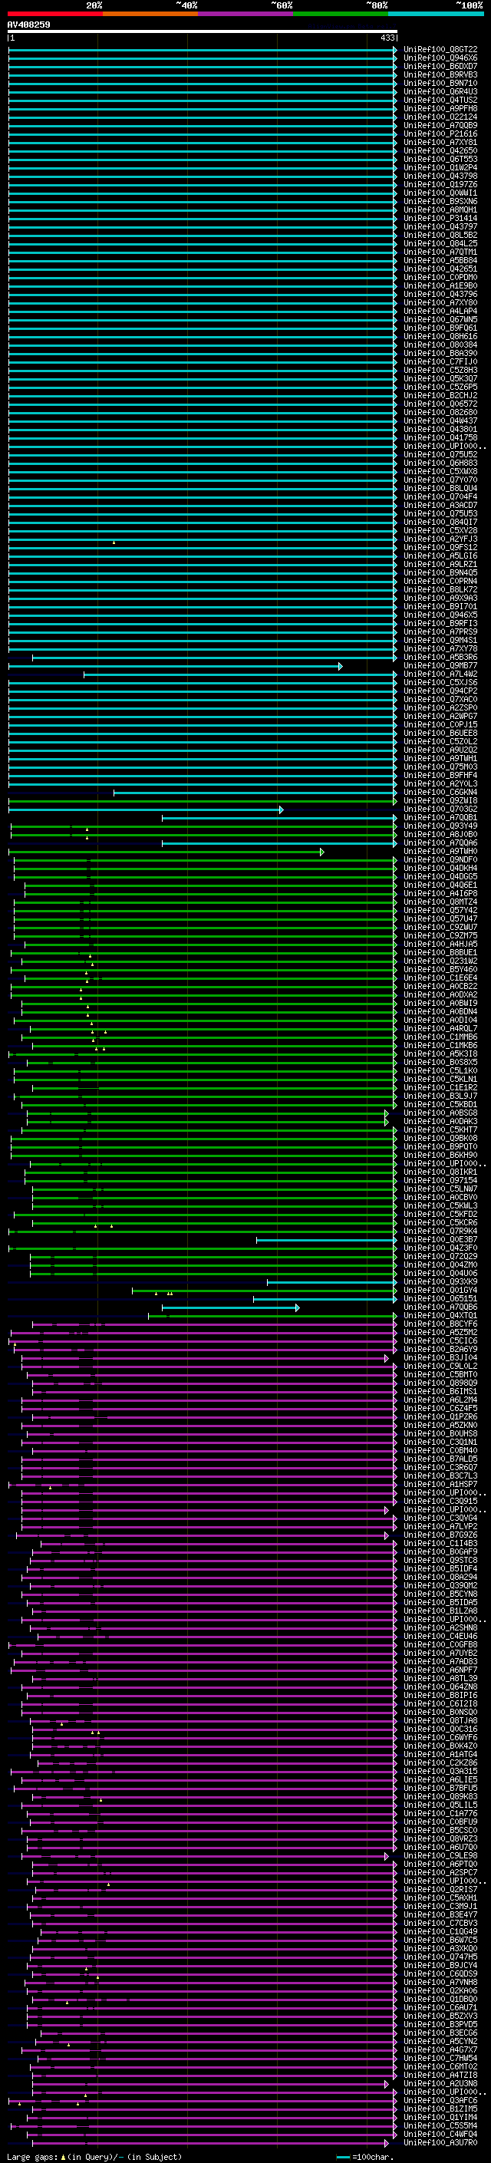Click the UniRef100_A7QQB9 label
The image size is (491, 2163).
click(440, 126)
